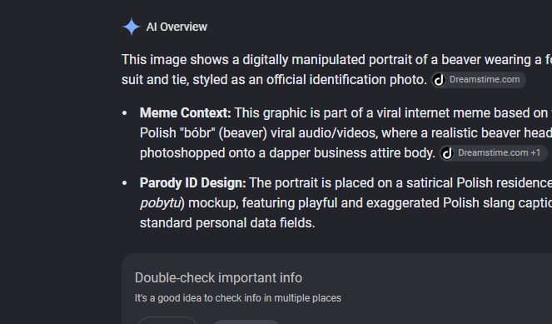Click the 'suit and tie, styled as' sentence line

pyautogui.click(x=274, y=80)
